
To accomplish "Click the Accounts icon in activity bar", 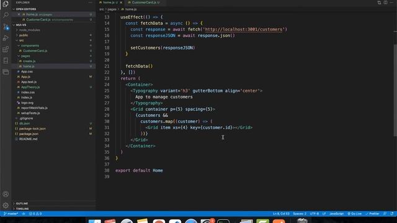I will [x=6, y=194].
